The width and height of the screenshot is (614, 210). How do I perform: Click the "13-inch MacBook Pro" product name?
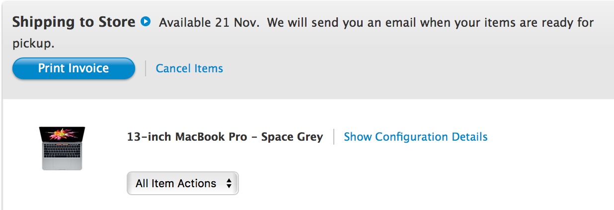[187, 137]
